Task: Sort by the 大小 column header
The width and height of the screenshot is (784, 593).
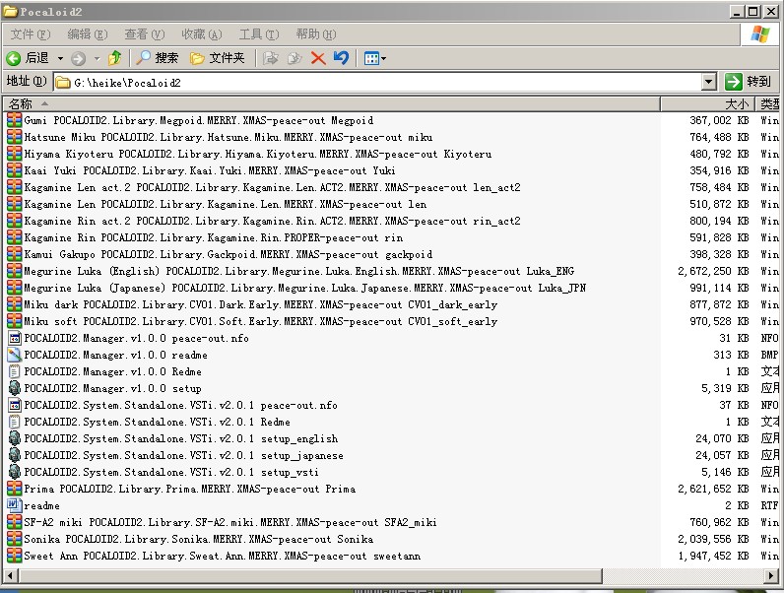Action: click(707, 104)
